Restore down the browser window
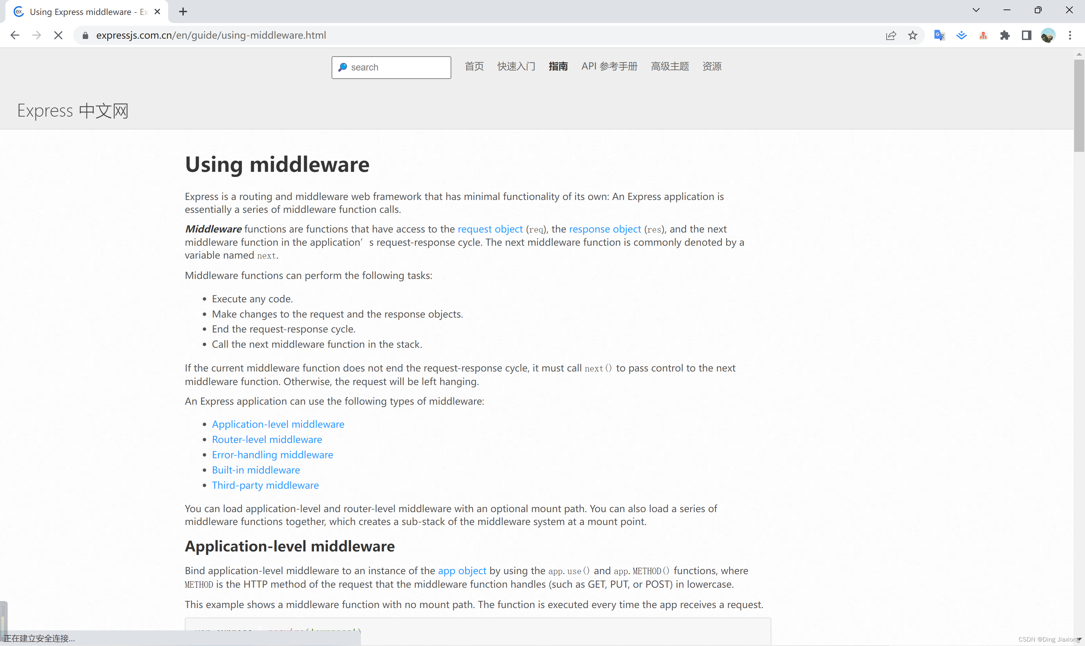The image size is (1085, 646). coord(1038,10)
